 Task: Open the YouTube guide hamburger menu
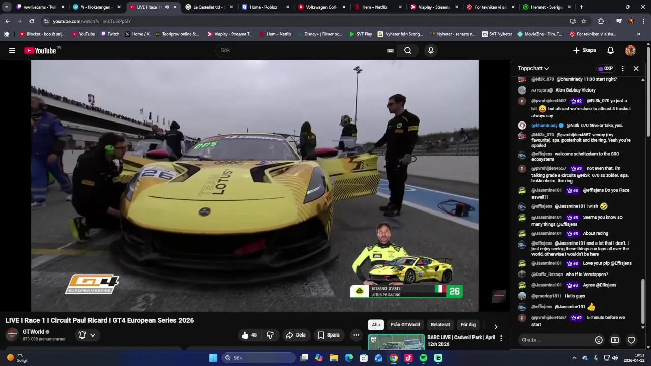click(12, 50)
